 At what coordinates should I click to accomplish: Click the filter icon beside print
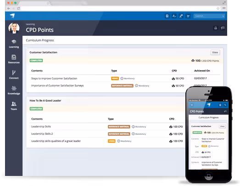[x=223, y=28]
